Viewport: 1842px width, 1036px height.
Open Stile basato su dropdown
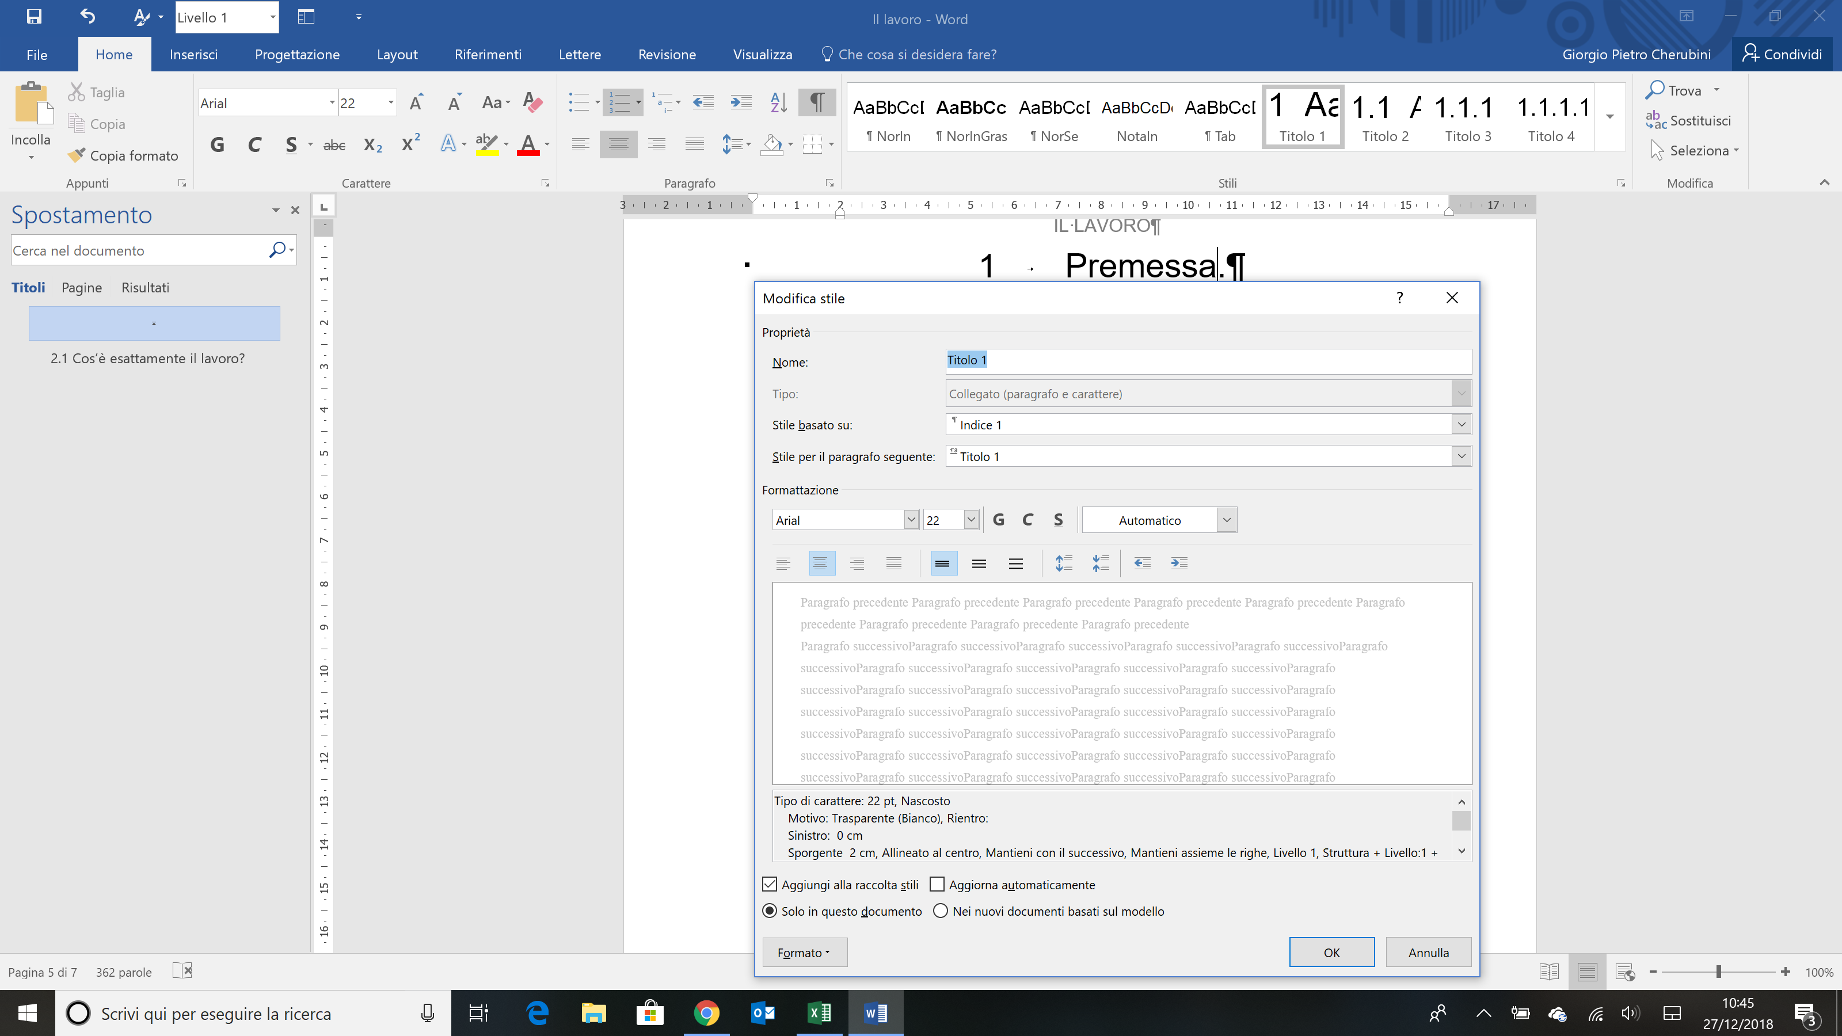point(1462,425)
